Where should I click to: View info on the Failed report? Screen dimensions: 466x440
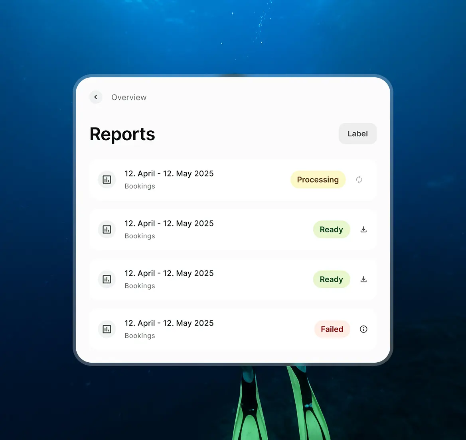click(x=363, y=329)
